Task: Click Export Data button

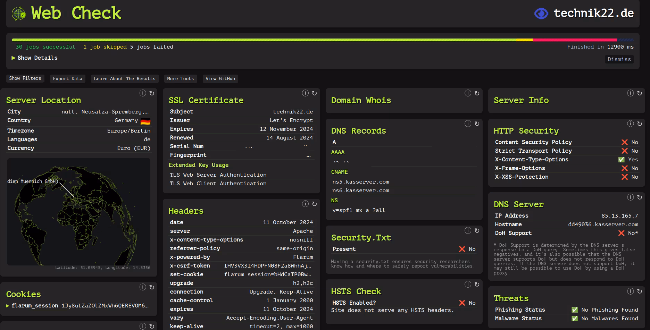Action: click(x=68, y=78)
